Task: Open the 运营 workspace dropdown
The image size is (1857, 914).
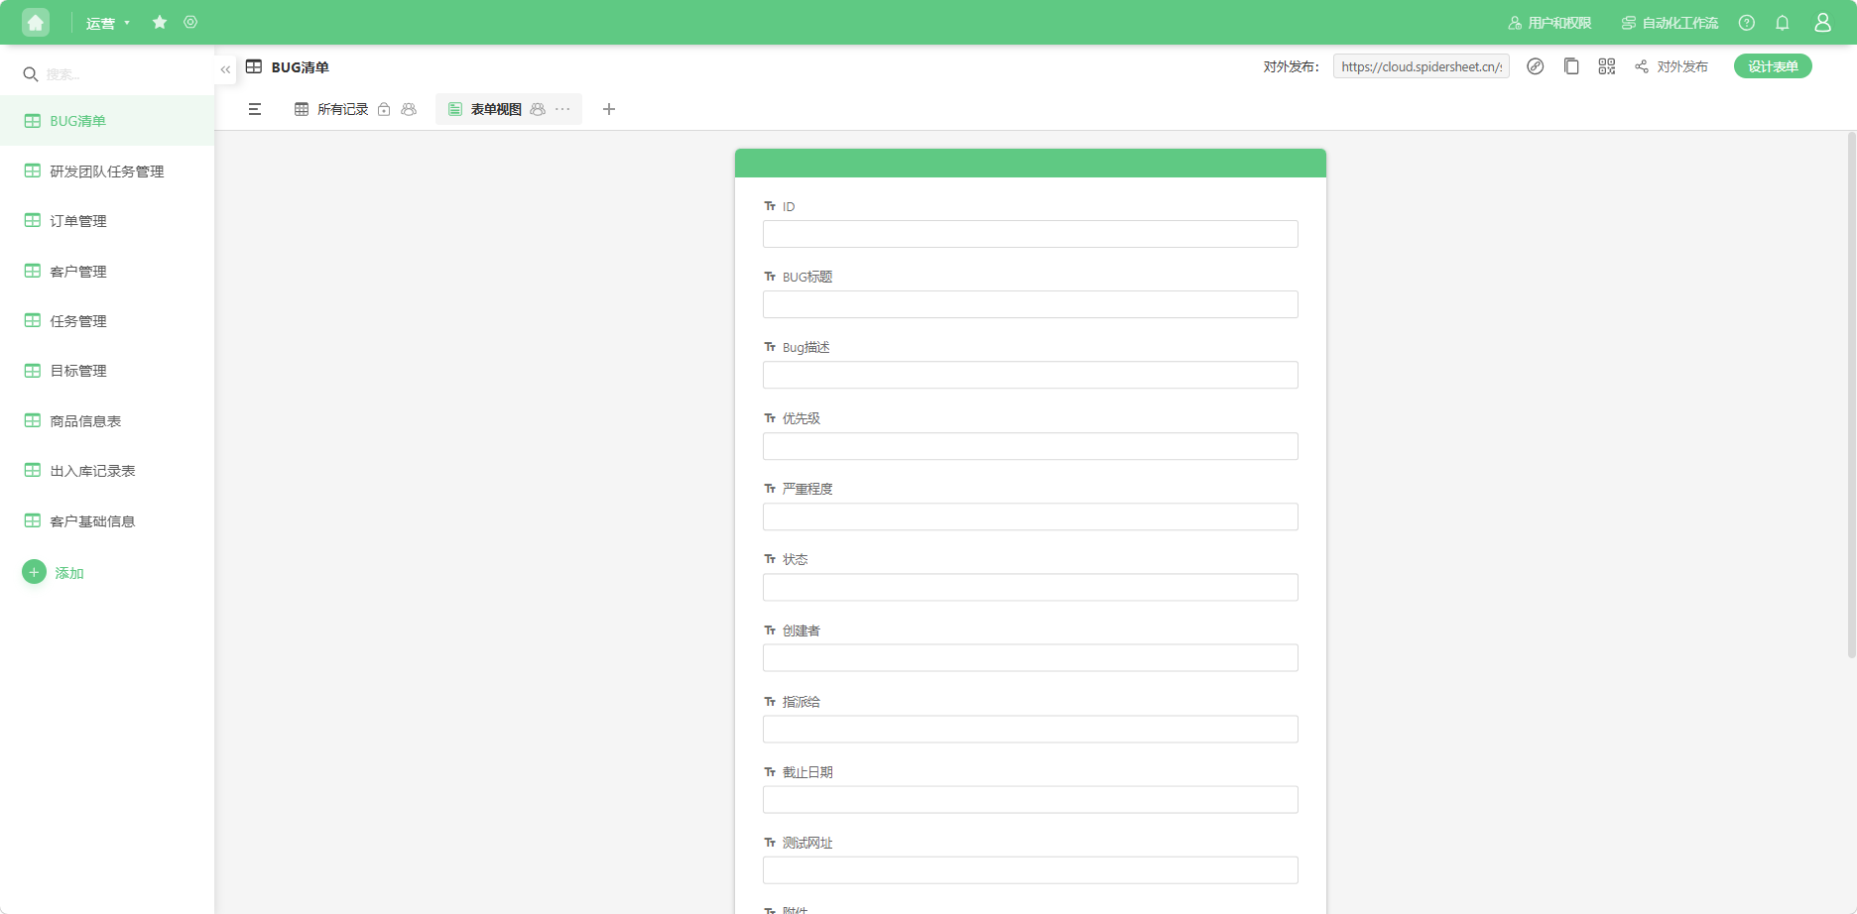Action: point(107,23)
